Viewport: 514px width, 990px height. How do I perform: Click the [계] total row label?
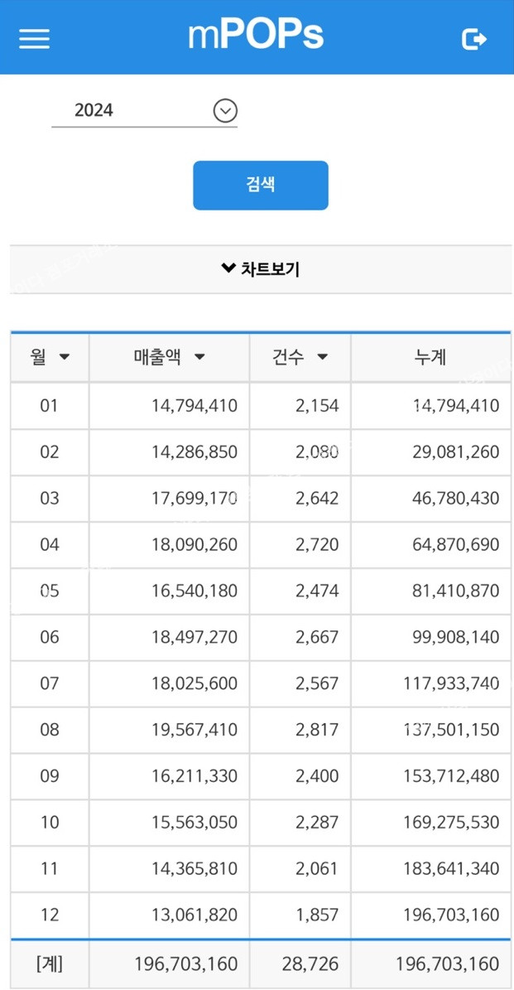click(50, 964)
